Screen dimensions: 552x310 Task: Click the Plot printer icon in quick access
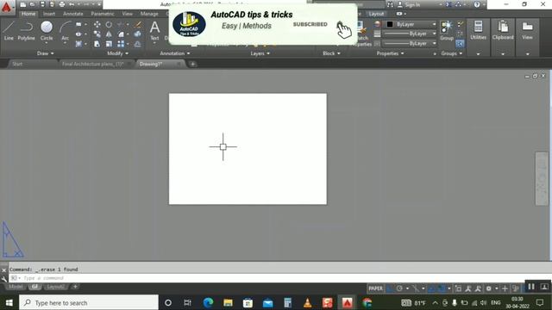pos(62,4)
